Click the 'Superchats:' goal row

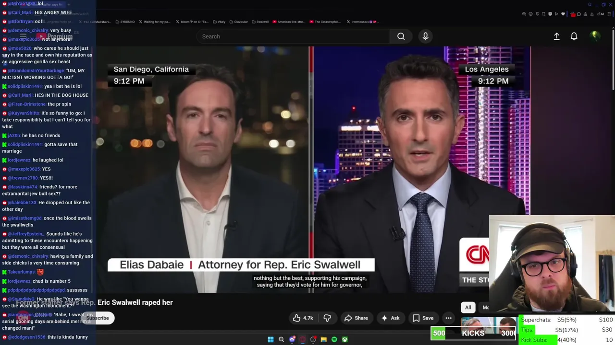click(567, 320)
